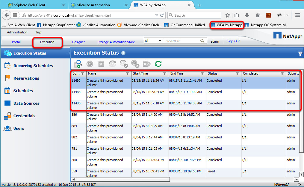Click the reservation cleanup toolbar icon
This screenshot has width=304, height=187.
pyautogui.click(x=135, y=64)
